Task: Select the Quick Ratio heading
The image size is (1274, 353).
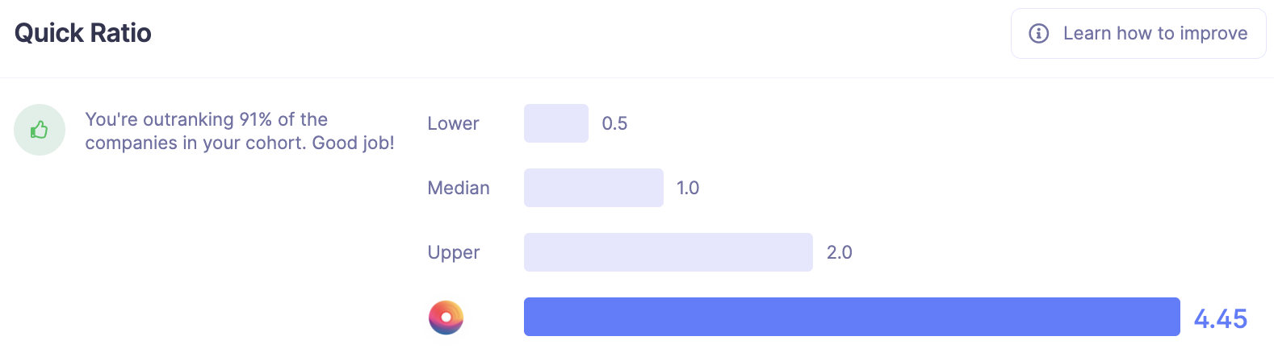Action: pos(83,33)
